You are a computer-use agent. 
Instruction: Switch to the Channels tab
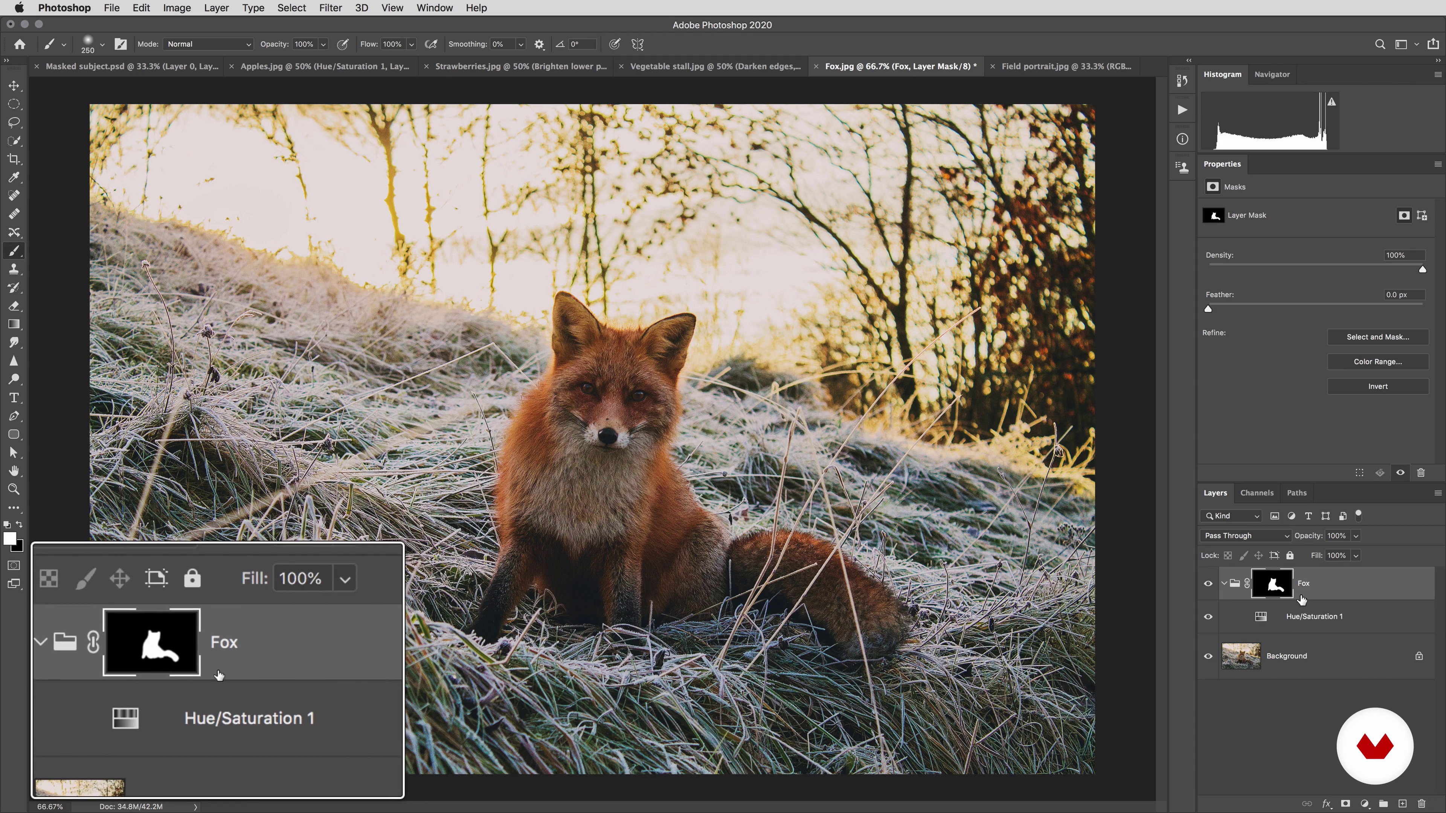coord(1256,493)
